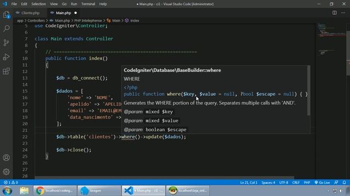Click the 'index' method breadcrumb
Viewport: 350px width, 196px height.
click(135, 21)
